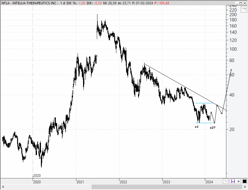This screenshot has width=248, height=190.
Task: Click the 'M: 26,58' high value
Action: tap(110, 3)
